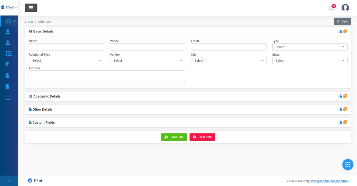Click into the Email input field
Viewport: 357px width, 186px height.
point(228,47)
